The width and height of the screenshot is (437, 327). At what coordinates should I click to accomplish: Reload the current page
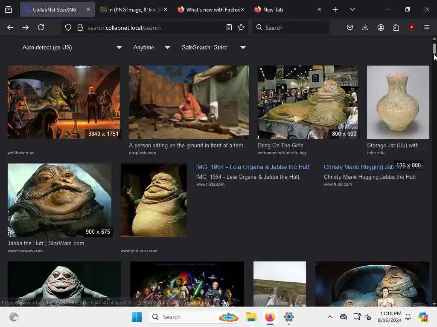pos(41,27)
